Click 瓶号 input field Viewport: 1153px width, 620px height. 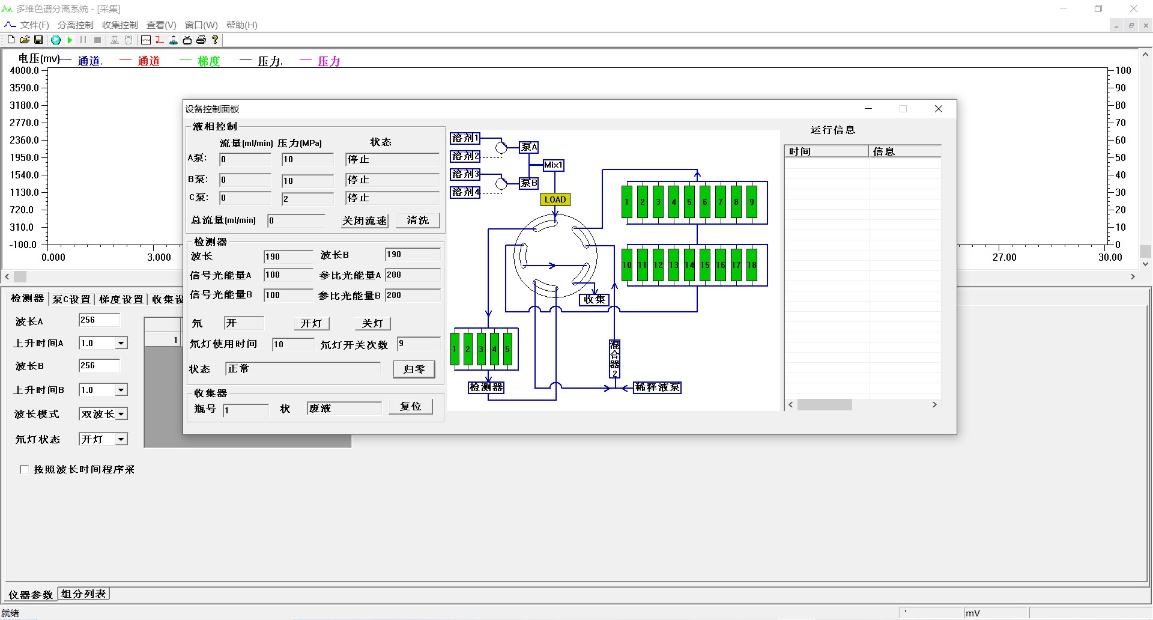[x=246, y=410]
